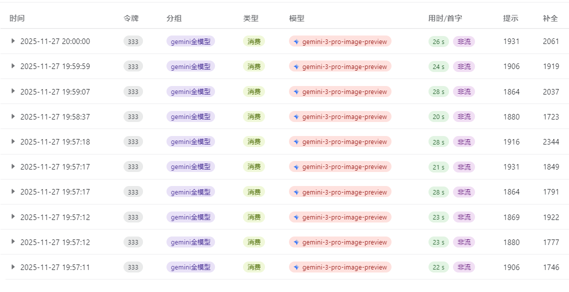Screen dimensions: 569x292
Task: Click the 用时/首字 column header
Action: click(445, 18)
